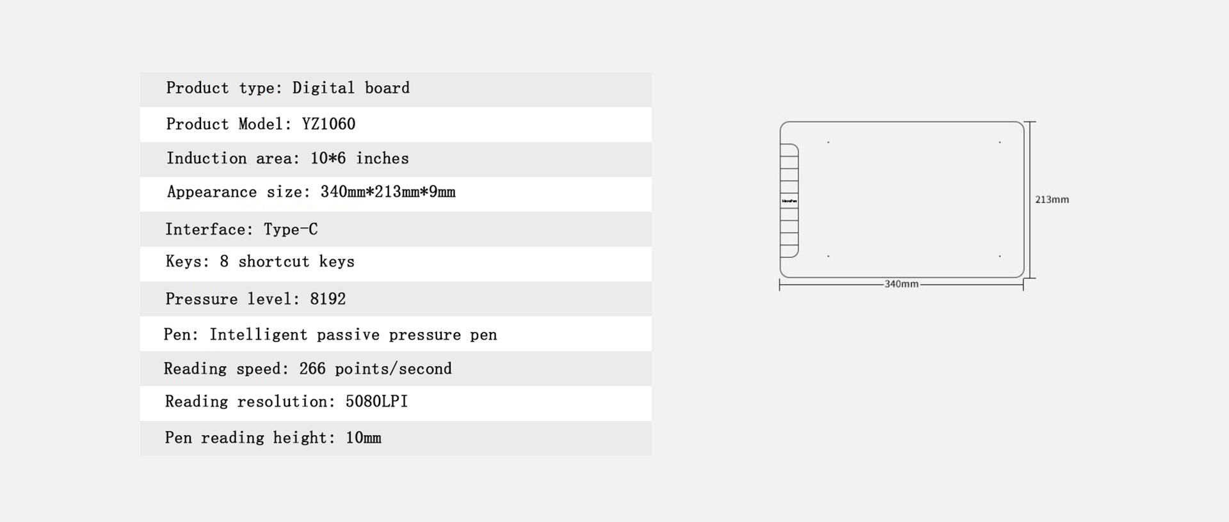Click the 213mm height dimension label
Viewport: 1229px width, 522px height.
tap(1052, 200)
